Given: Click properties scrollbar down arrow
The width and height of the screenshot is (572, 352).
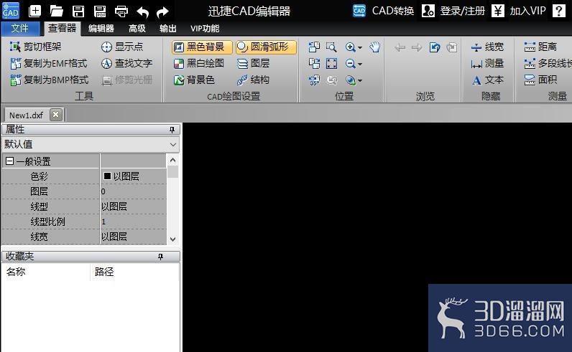Looking at the screenshot, I should pyautogui.click(x=173, y=239).
